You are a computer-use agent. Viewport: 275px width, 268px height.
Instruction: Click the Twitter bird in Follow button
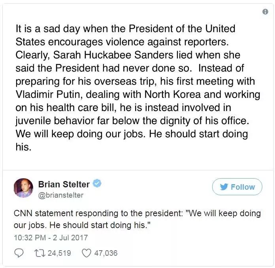point(224,187)
